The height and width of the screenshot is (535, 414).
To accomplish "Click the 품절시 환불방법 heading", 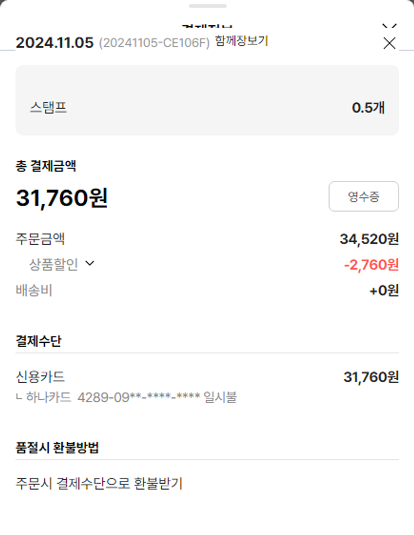I will 57,448.
